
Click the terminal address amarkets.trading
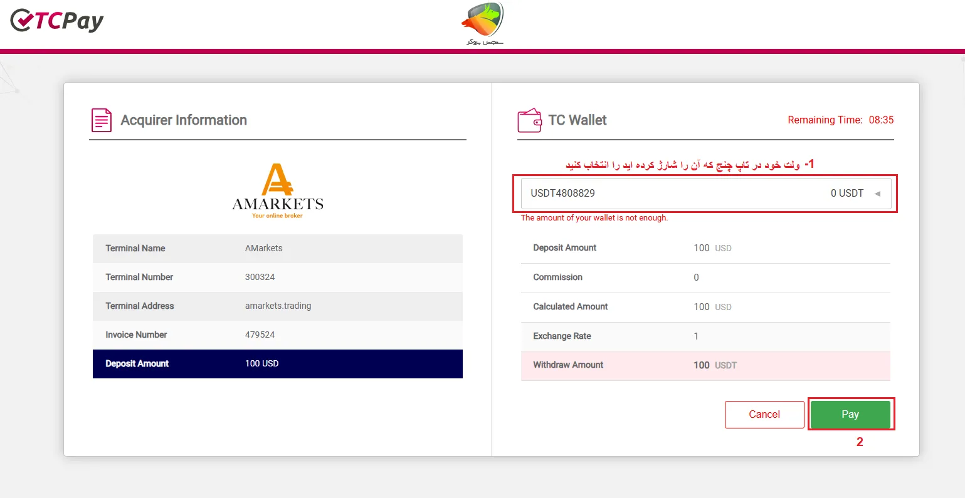278,306
